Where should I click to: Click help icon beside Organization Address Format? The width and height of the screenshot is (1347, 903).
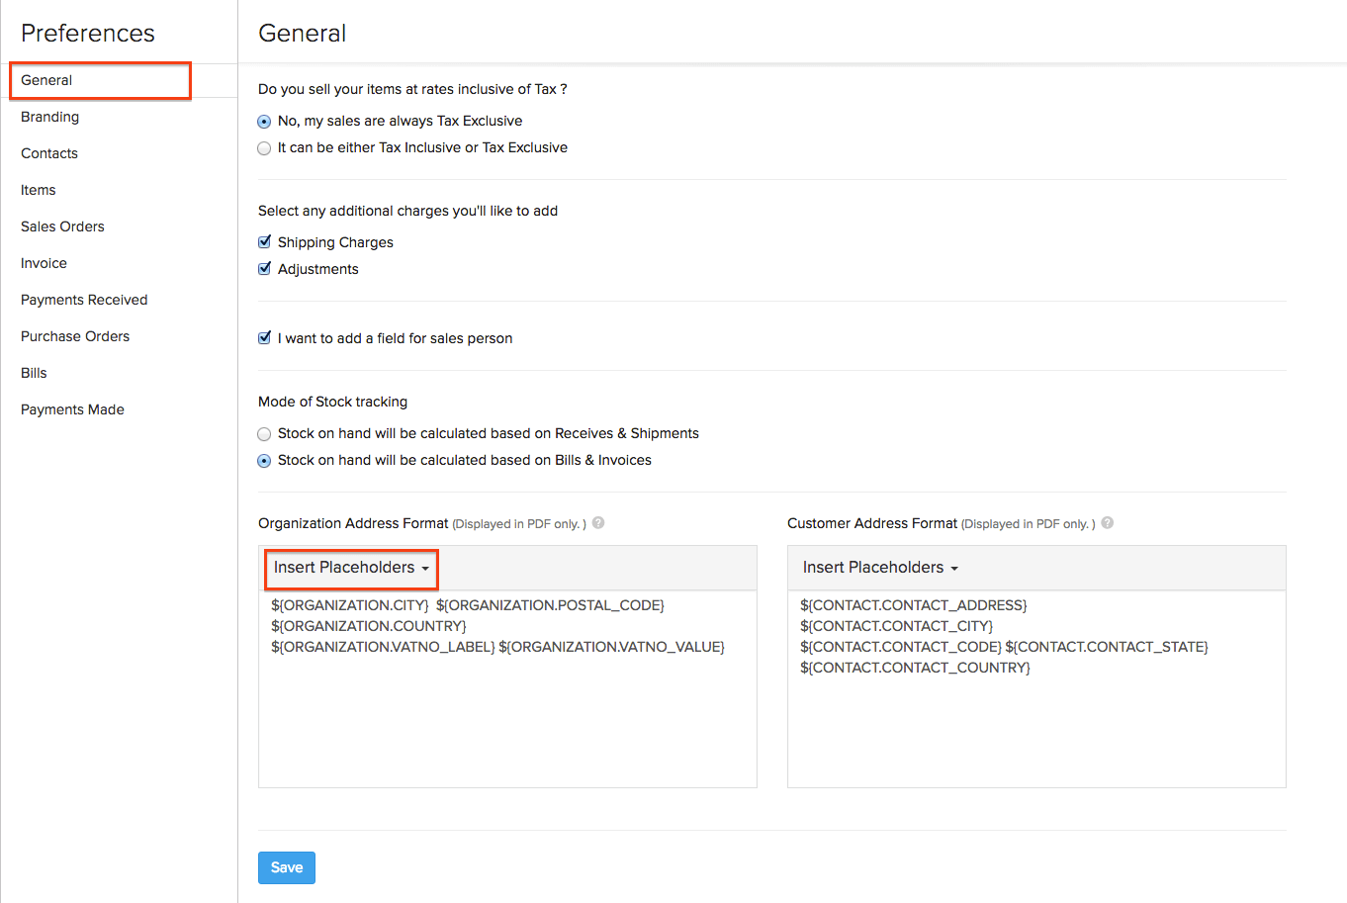pyautogui.click(x=598, y=523)
